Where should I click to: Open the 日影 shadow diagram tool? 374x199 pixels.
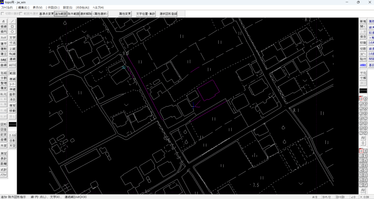12,140
